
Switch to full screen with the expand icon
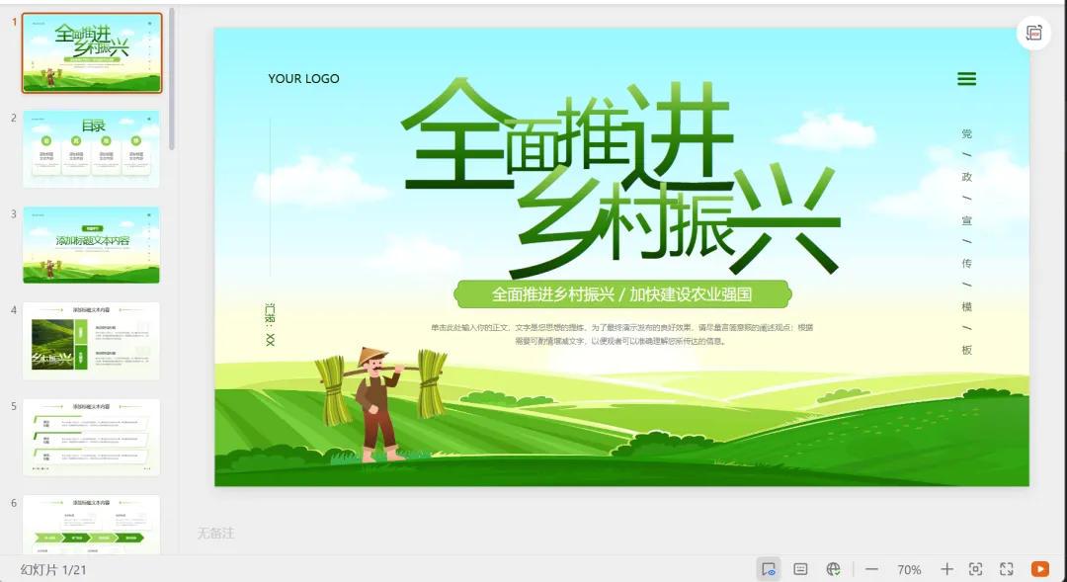click(1007, 569)
